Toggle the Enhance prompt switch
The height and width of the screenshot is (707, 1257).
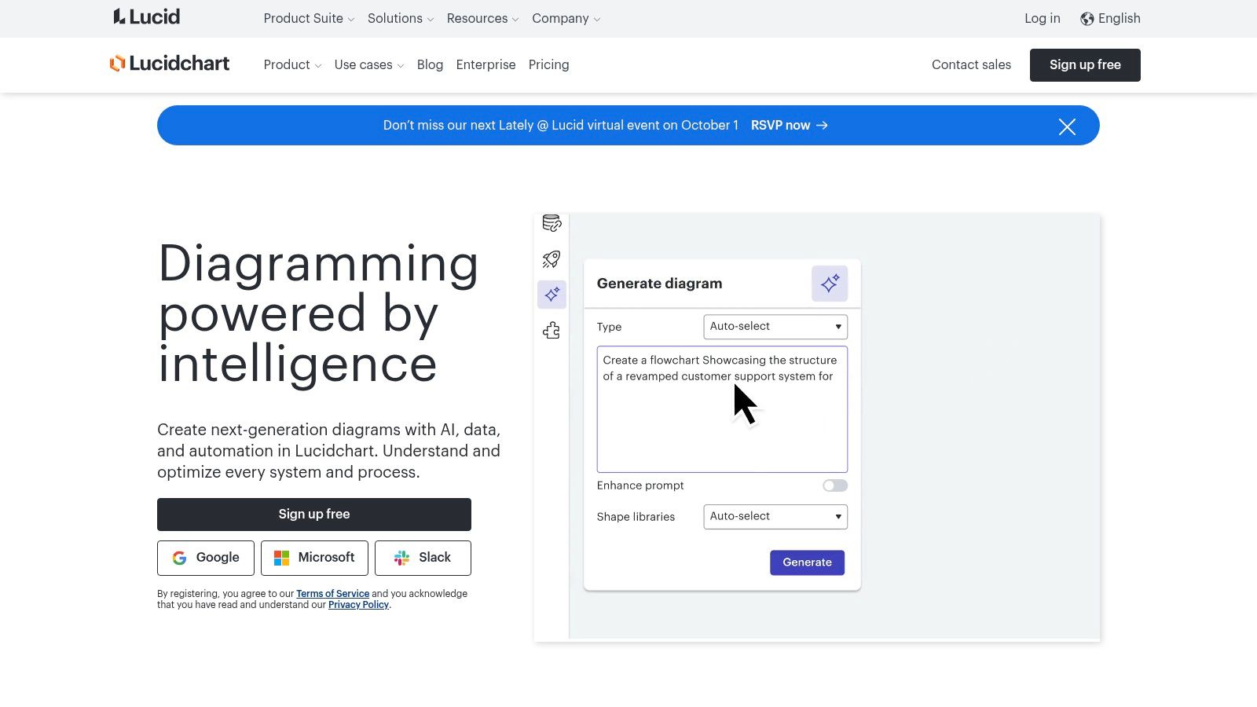834,485
